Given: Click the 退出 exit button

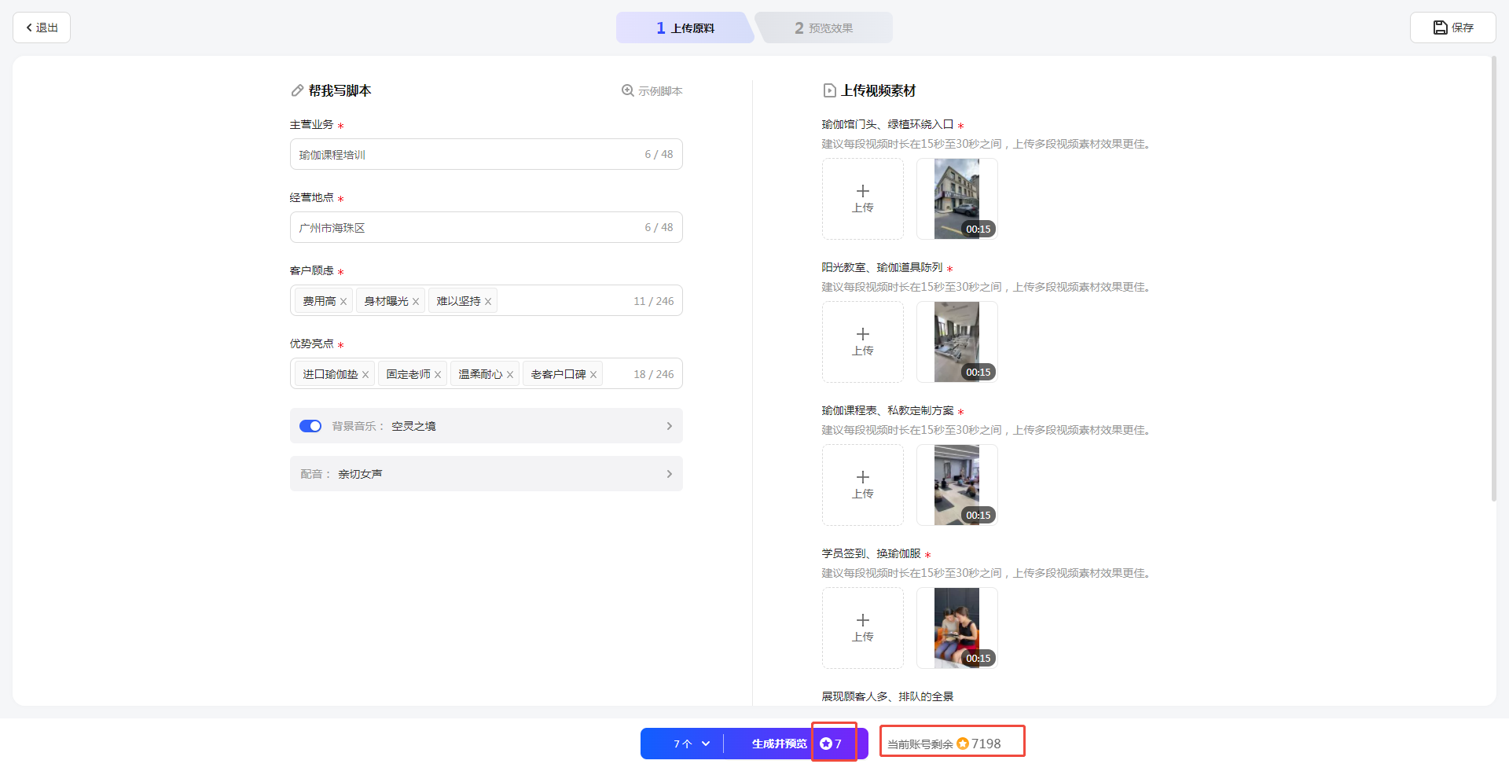Looking at the screenshot, I should [x=42, y=28].
